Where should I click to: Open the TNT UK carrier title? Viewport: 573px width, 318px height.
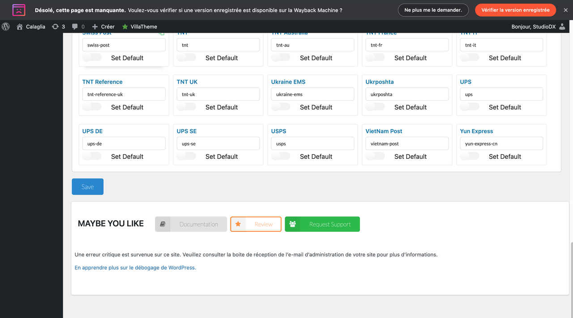(187, 82)
